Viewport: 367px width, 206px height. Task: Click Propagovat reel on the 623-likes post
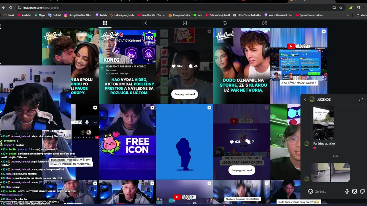[x=242, y=170]
